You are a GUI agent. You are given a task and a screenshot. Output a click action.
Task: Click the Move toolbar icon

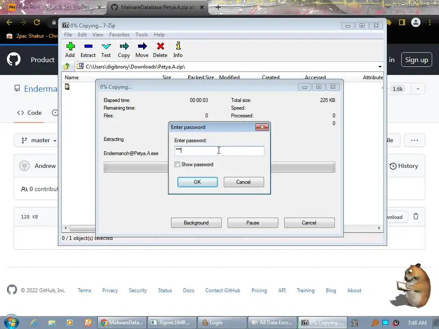tap(142, 50)
